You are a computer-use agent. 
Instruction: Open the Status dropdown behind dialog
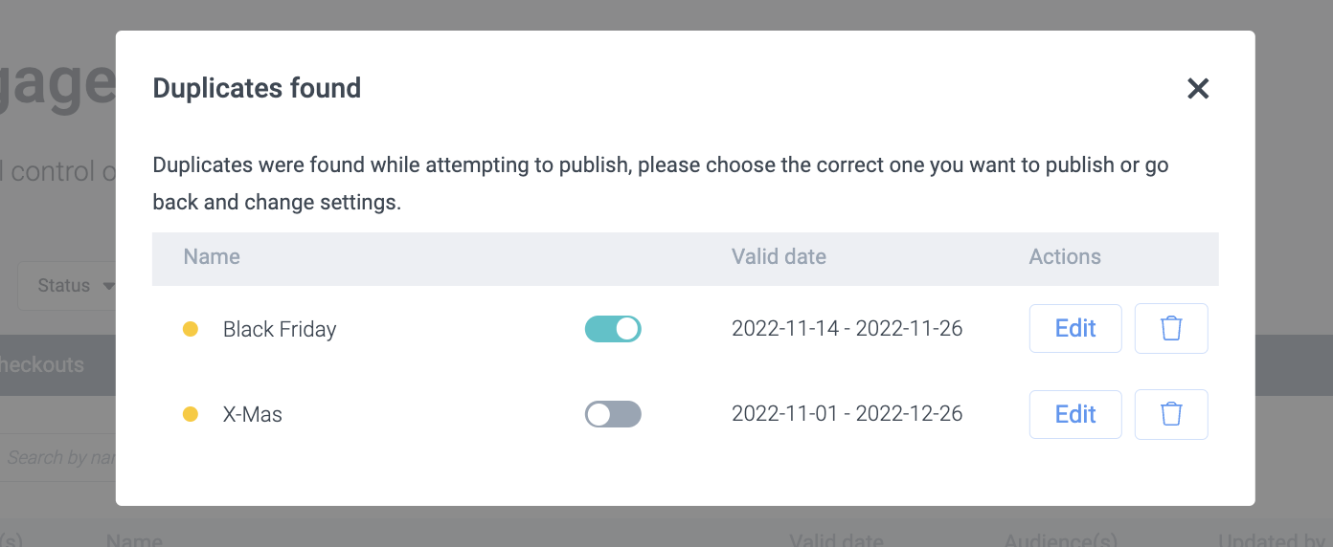click(x=69, y=286)
